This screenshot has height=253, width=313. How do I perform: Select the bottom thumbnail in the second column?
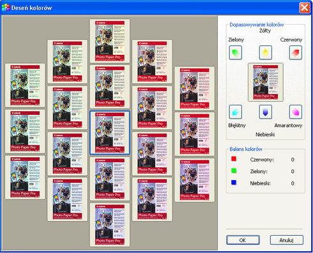tap(67, 199)
